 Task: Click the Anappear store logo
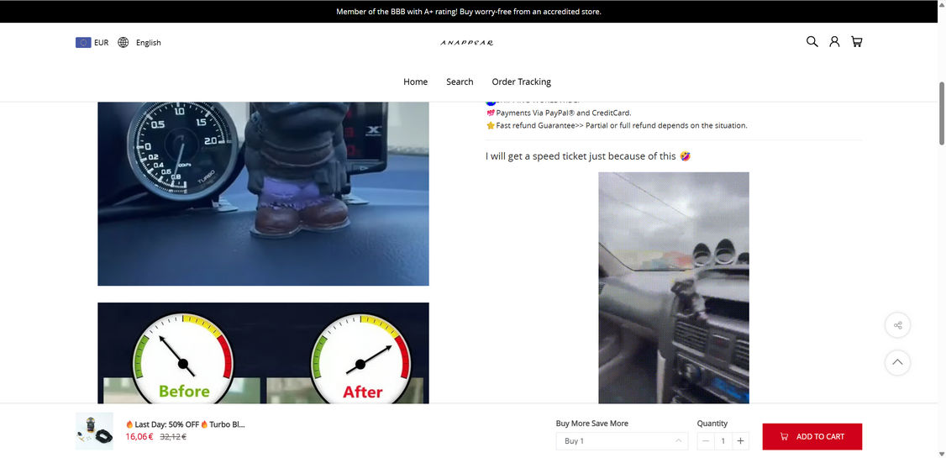pyautogui.click(x=467, y=42)
